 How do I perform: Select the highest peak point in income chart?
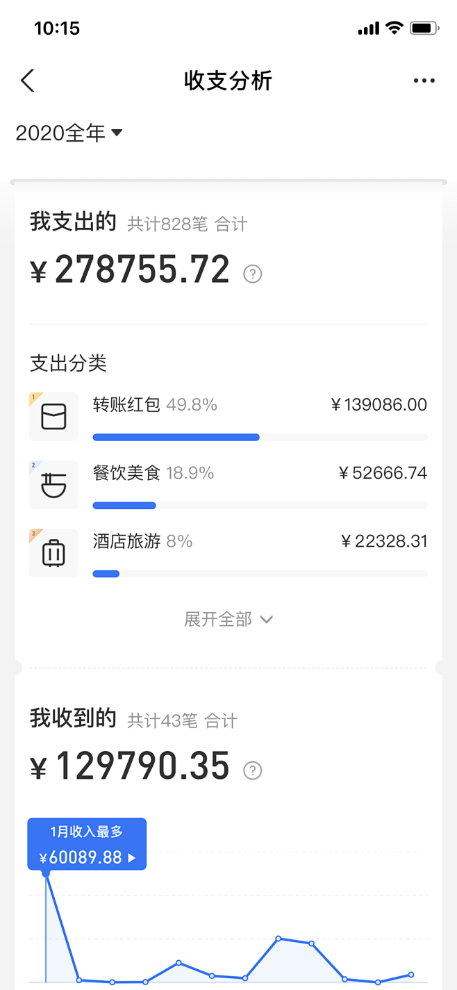point(46,873)
